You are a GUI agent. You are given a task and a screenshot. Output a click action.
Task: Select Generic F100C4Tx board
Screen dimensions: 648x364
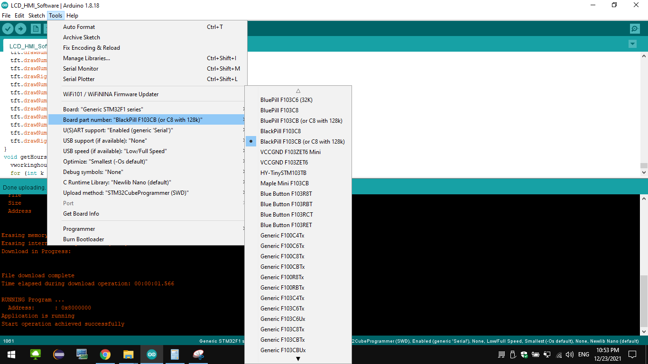click(x=298, y=236)
